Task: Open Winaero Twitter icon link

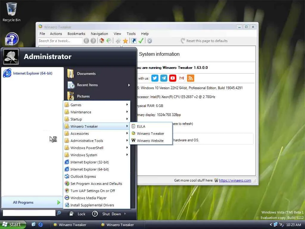Action: tap(155, 78)
